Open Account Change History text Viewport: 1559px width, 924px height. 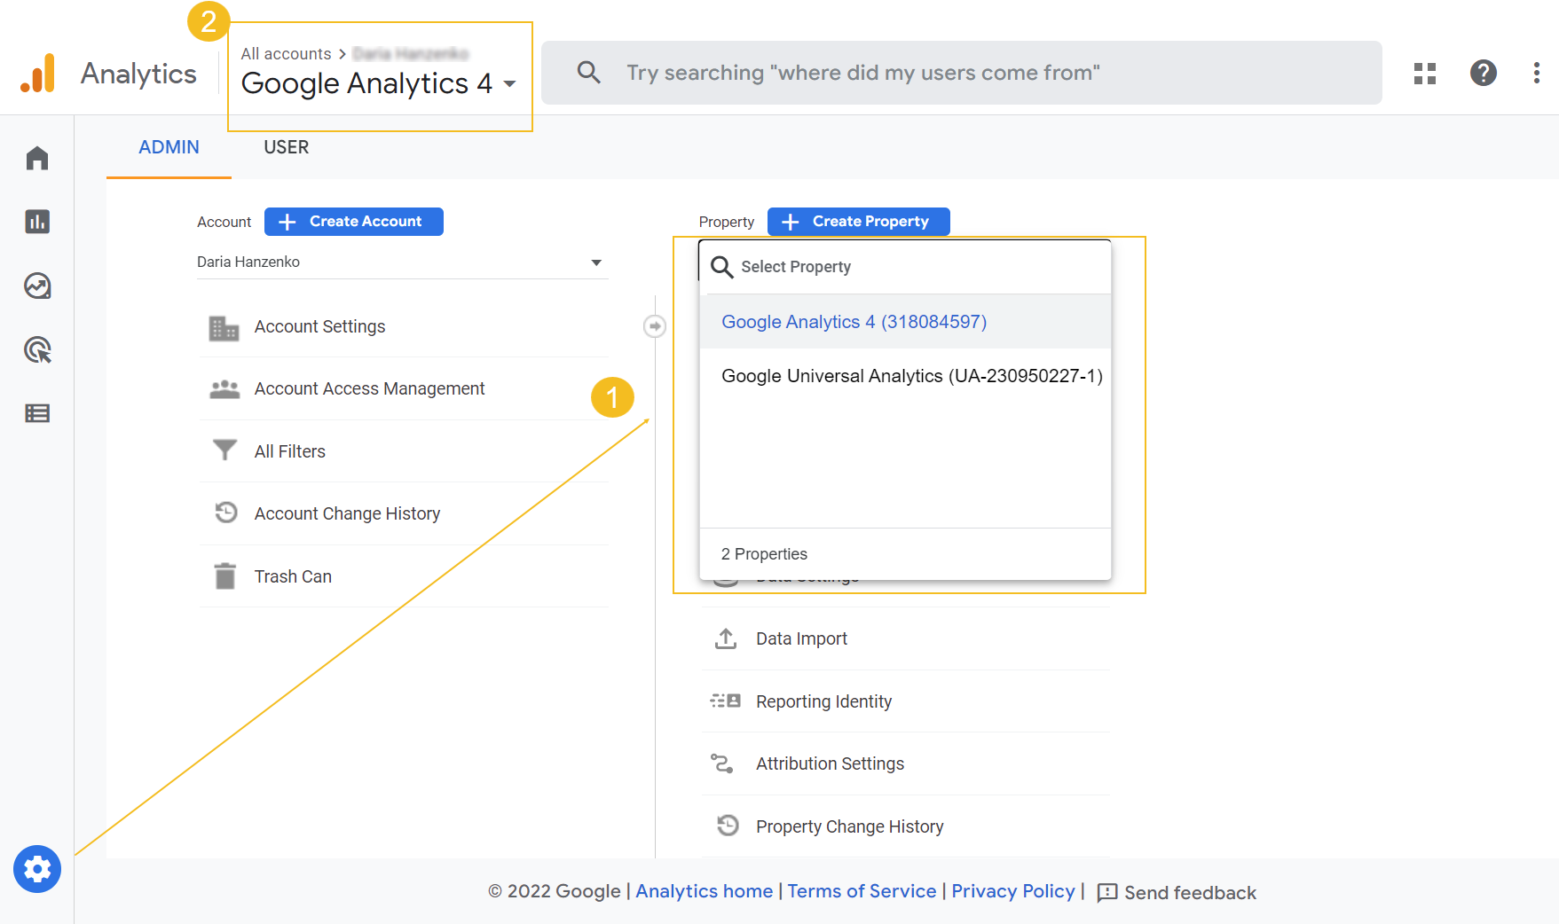(x=347, y=514)
